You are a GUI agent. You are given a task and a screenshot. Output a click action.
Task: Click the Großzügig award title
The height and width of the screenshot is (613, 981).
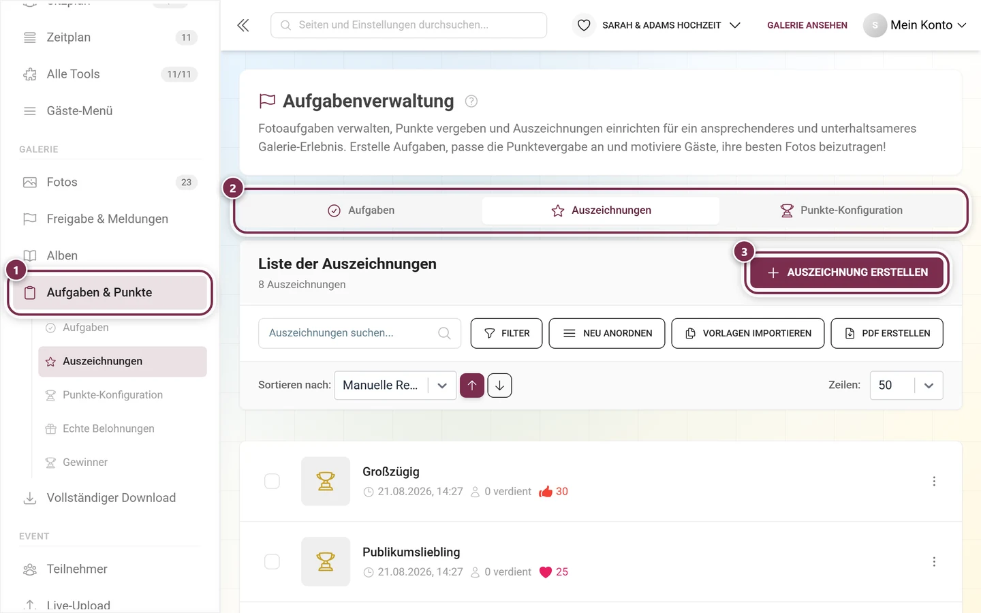tap(391, 472)
